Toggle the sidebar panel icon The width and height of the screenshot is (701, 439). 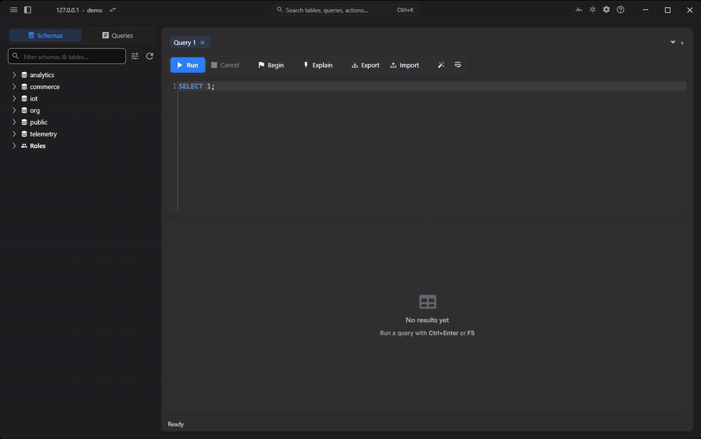pos(28,10)
